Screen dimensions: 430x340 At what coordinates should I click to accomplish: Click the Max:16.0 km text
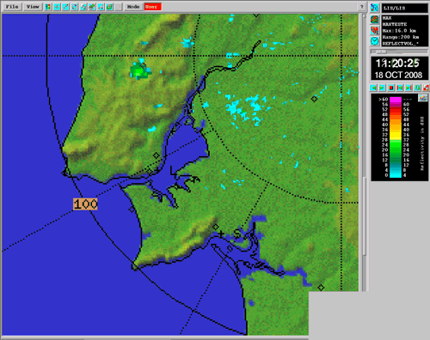pyautogui.click(x=399, y=31)
